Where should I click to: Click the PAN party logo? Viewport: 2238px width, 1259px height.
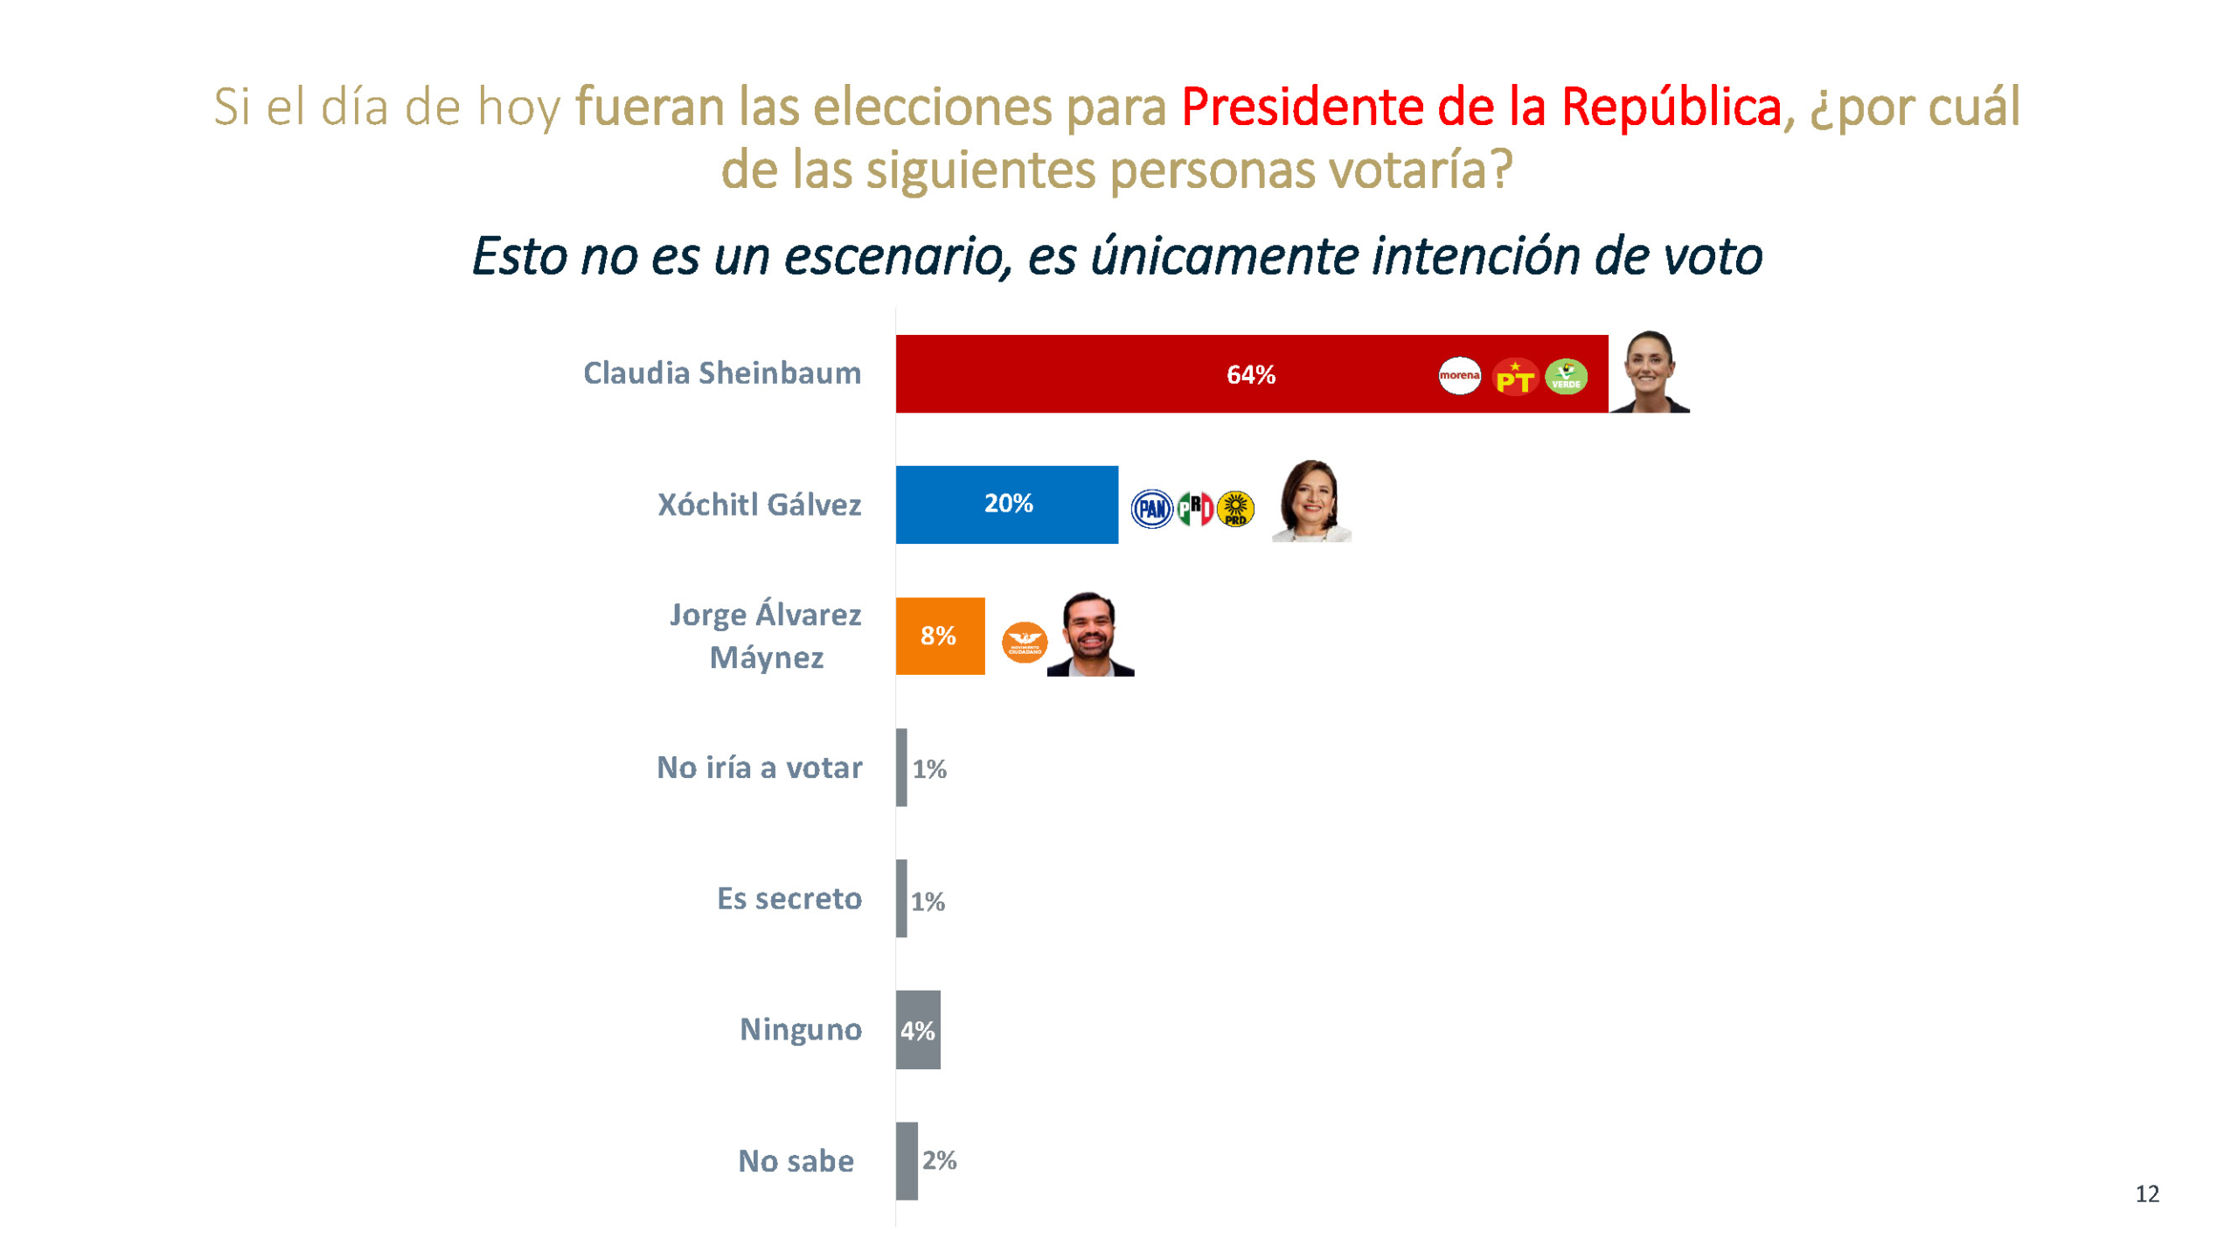click(x=1152, y=508)
